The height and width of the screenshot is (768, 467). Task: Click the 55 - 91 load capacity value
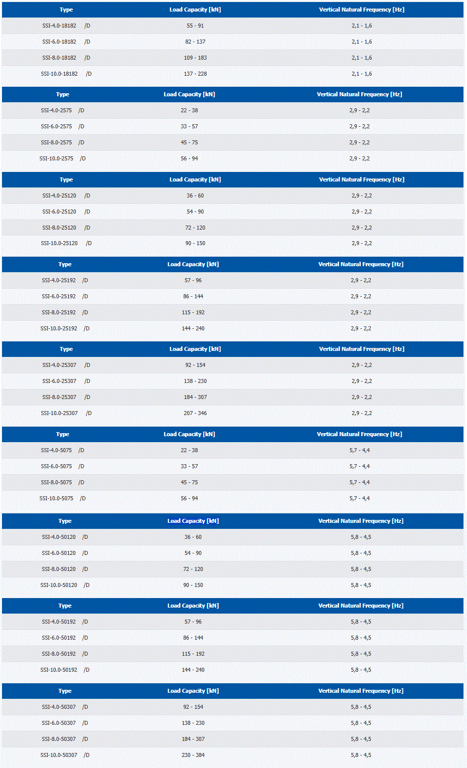click(195, 26)
